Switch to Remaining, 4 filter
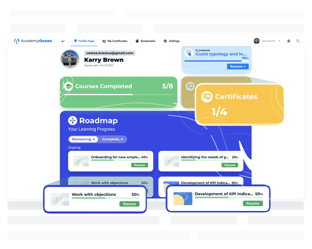This screenshot has height=249, width=312. pyautogui.click(x=83, y=139)
